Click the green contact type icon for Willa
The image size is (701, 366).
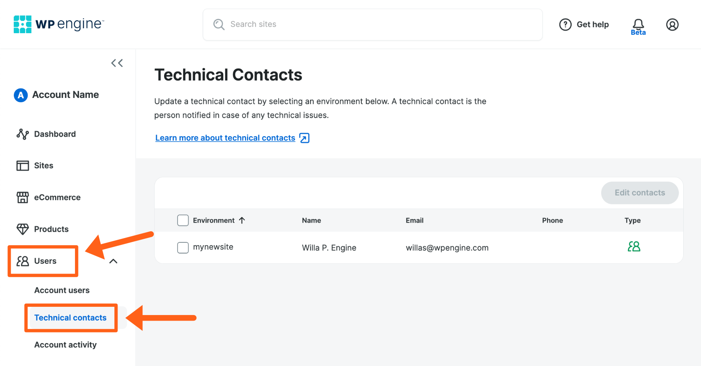coord(634,246)
